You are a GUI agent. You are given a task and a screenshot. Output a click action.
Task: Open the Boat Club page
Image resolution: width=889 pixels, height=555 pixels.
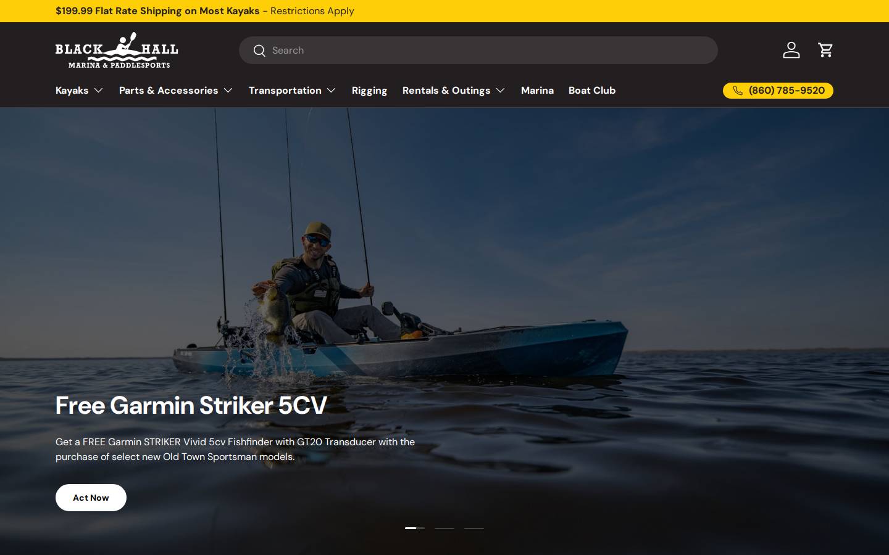pyautogui.click(x=592, y=91)
